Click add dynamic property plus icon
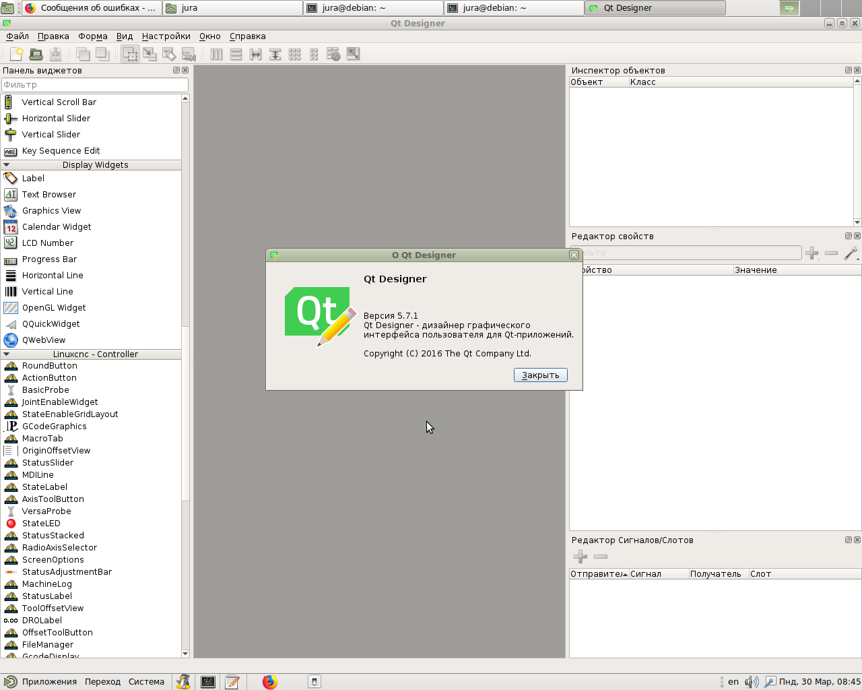The image size is (862, 690). tap(812, 253)
